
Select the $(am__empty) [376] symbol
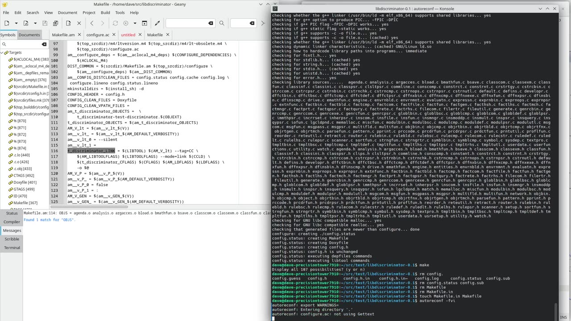[28, 80]
